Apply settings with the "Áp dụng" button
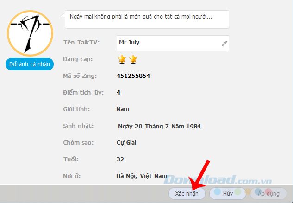 pyautogui.click(x=268, y=193)
